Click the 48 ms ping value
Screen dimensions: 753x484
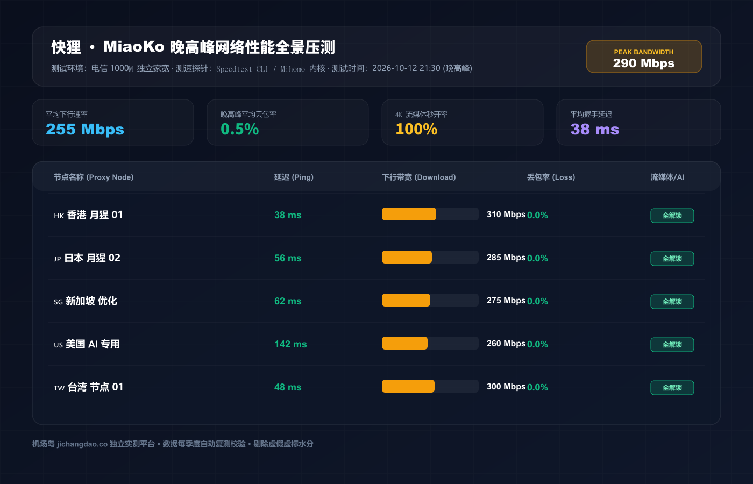(x=288, y=387)
